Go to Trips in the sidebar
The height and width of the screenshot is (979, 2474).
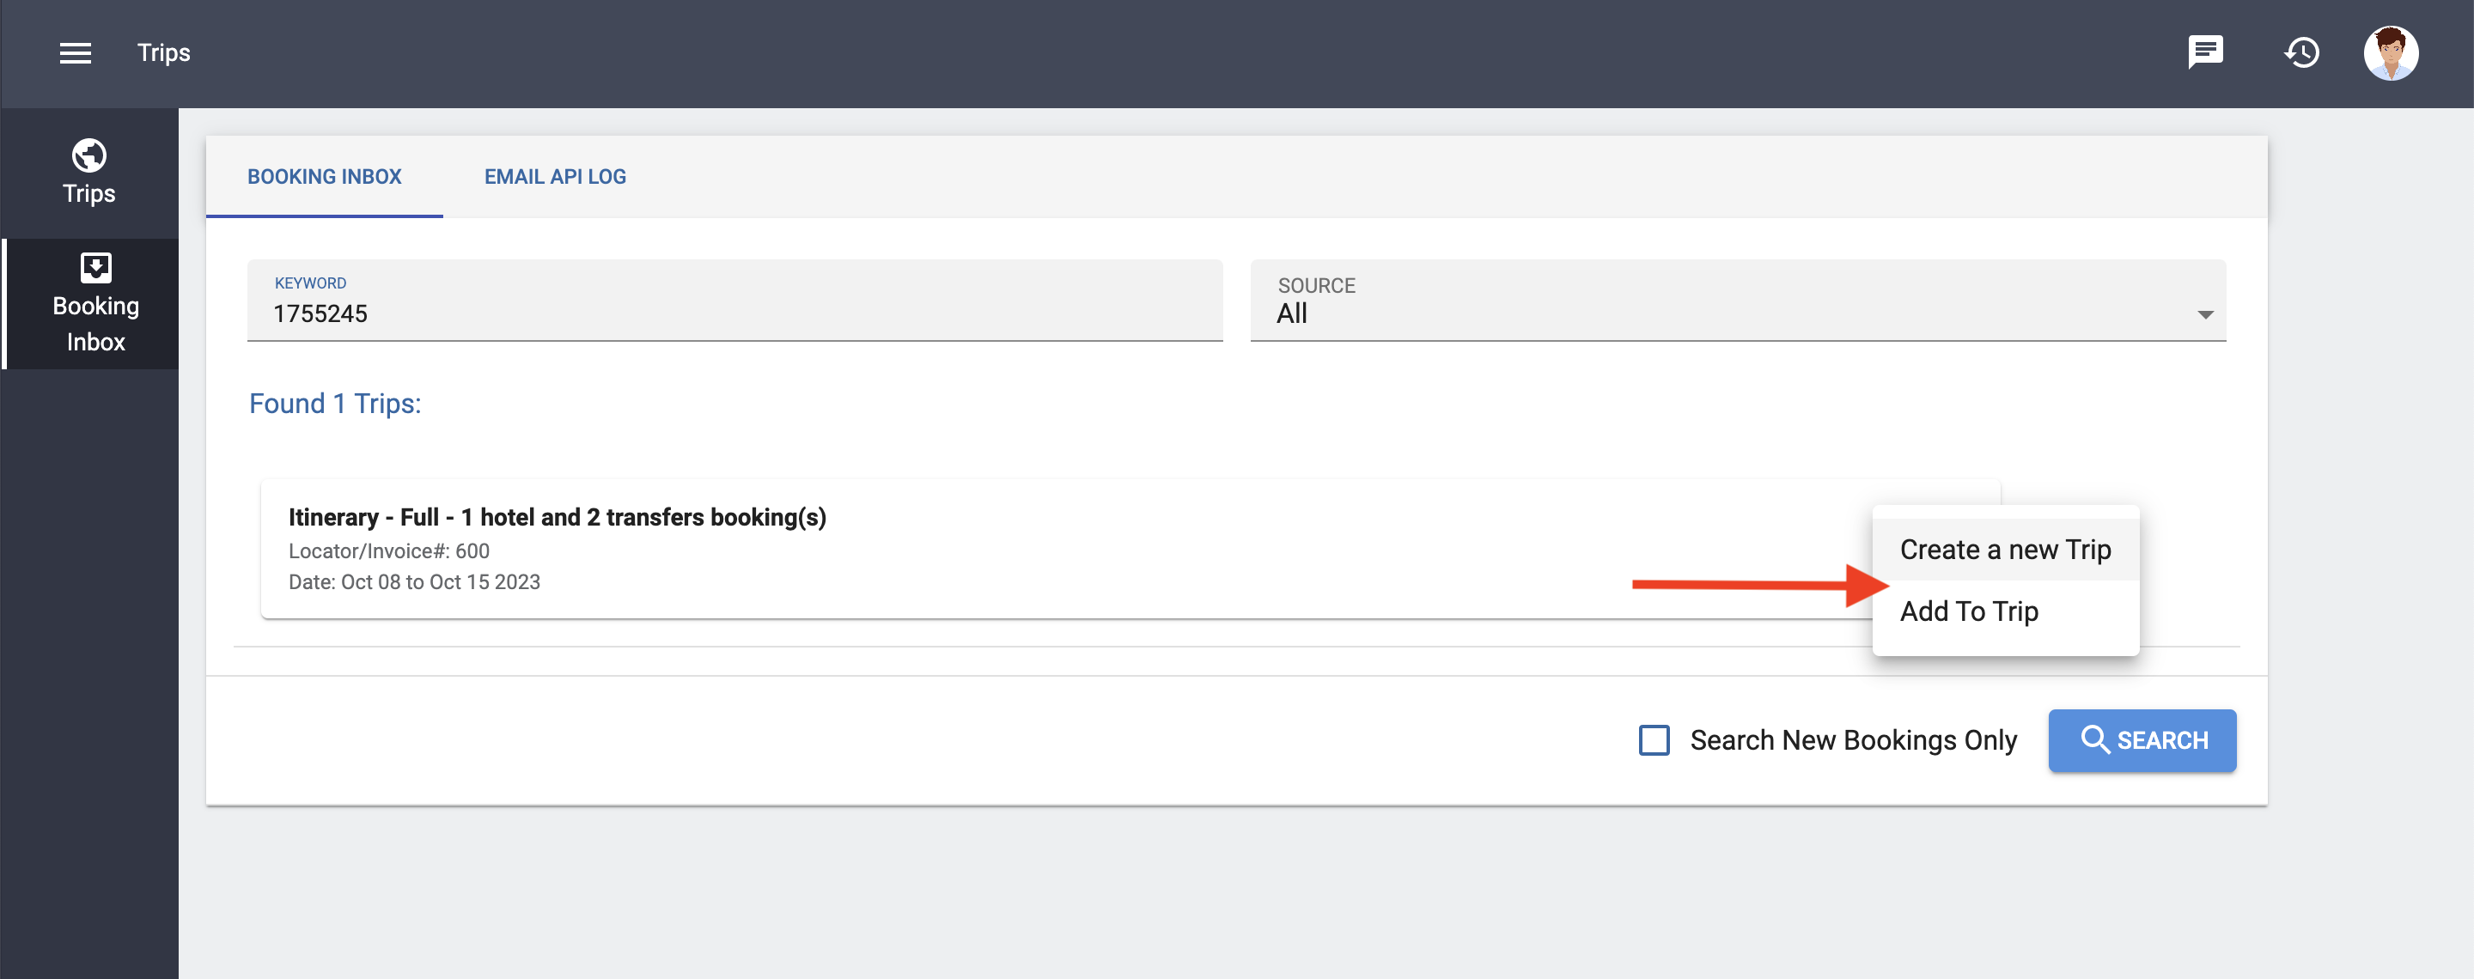(89, 173)
